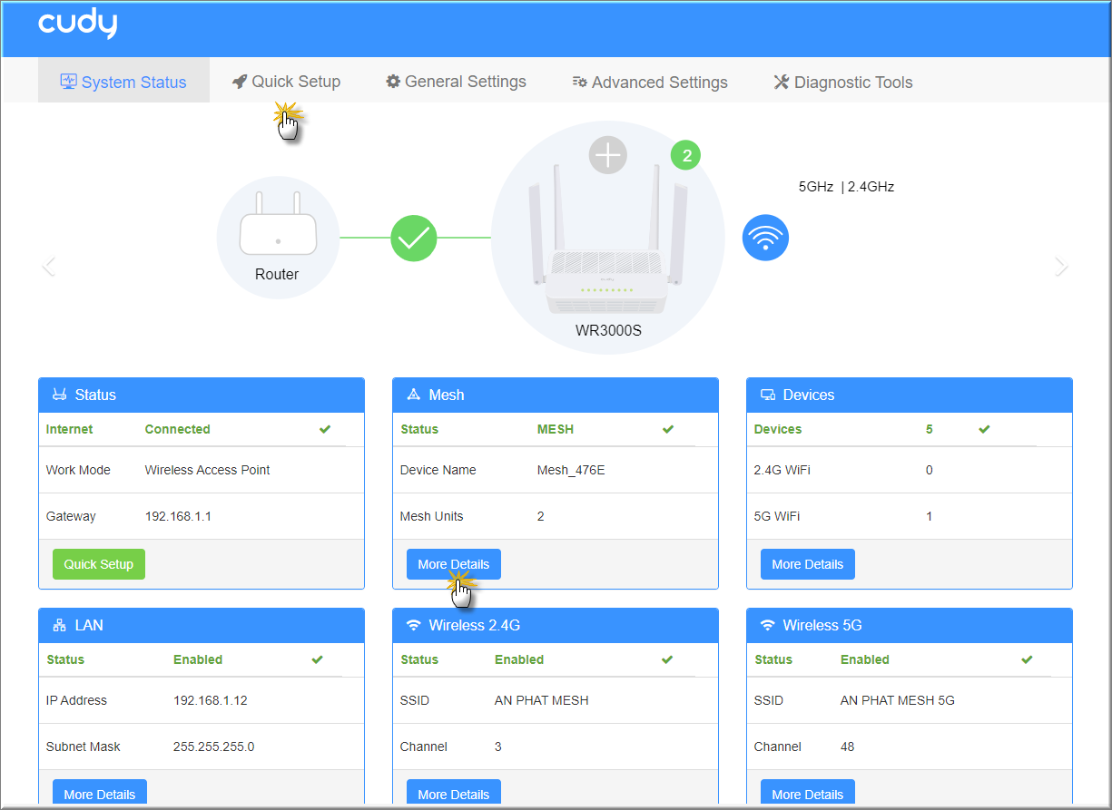This screenshot has width=1112, height=810.
Task: Go to the previous slide with left arrow
Action: pyautogui.click(x=49, y=266)
